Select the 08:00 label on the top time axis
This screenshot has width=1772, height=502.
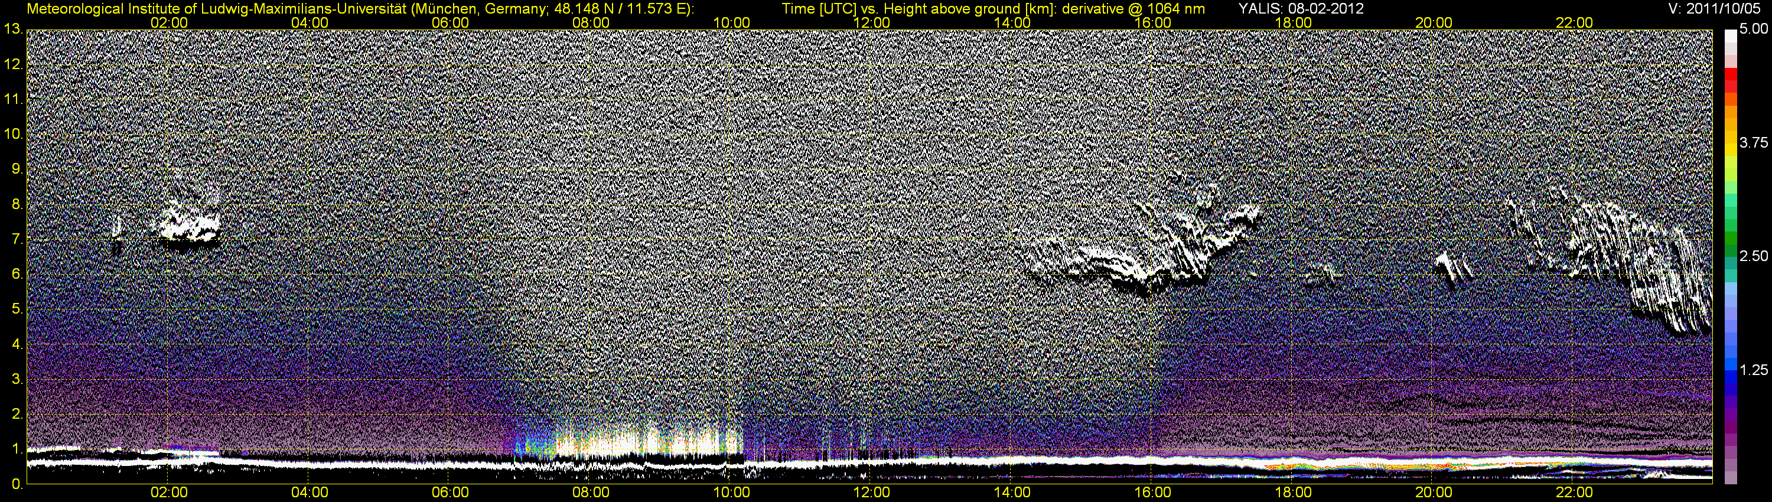[x=590, y=22]
